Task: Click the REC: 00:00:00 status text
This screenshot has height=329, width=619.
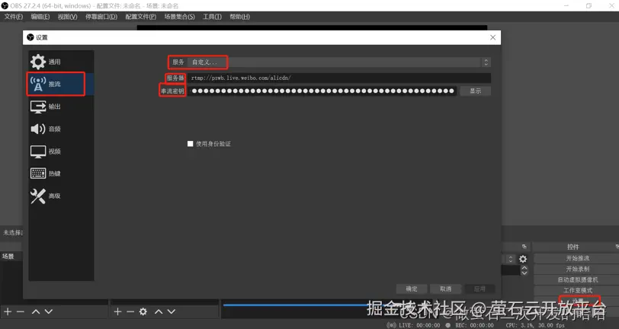Action: click(474, 325)
